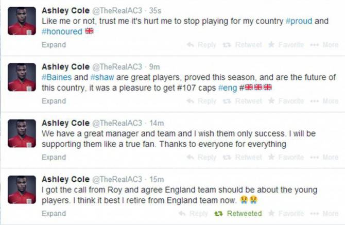The height and width of the screenshot is (225, 345).
Task: Reply to the 'Like me or not' tweet
Action: [201, 45]
